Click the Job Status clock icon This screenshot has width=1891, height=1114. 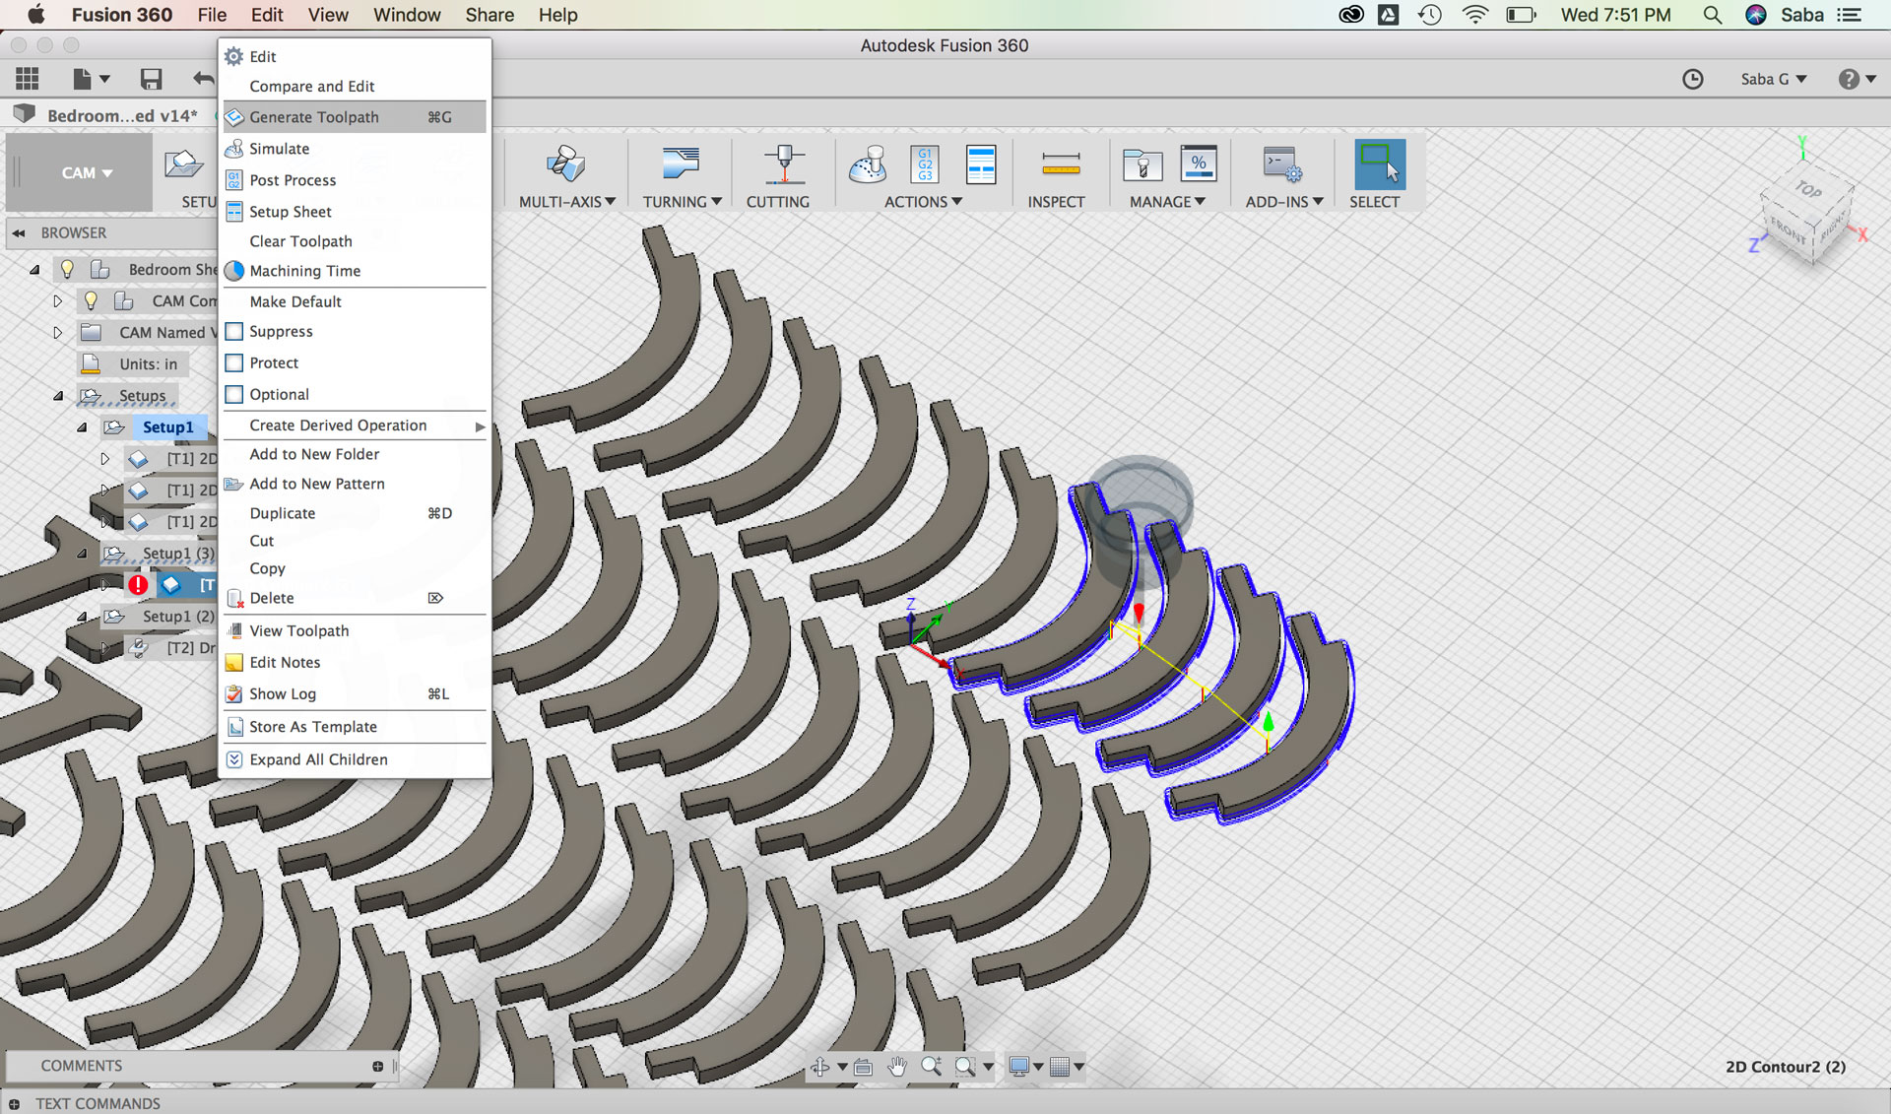1692,80
